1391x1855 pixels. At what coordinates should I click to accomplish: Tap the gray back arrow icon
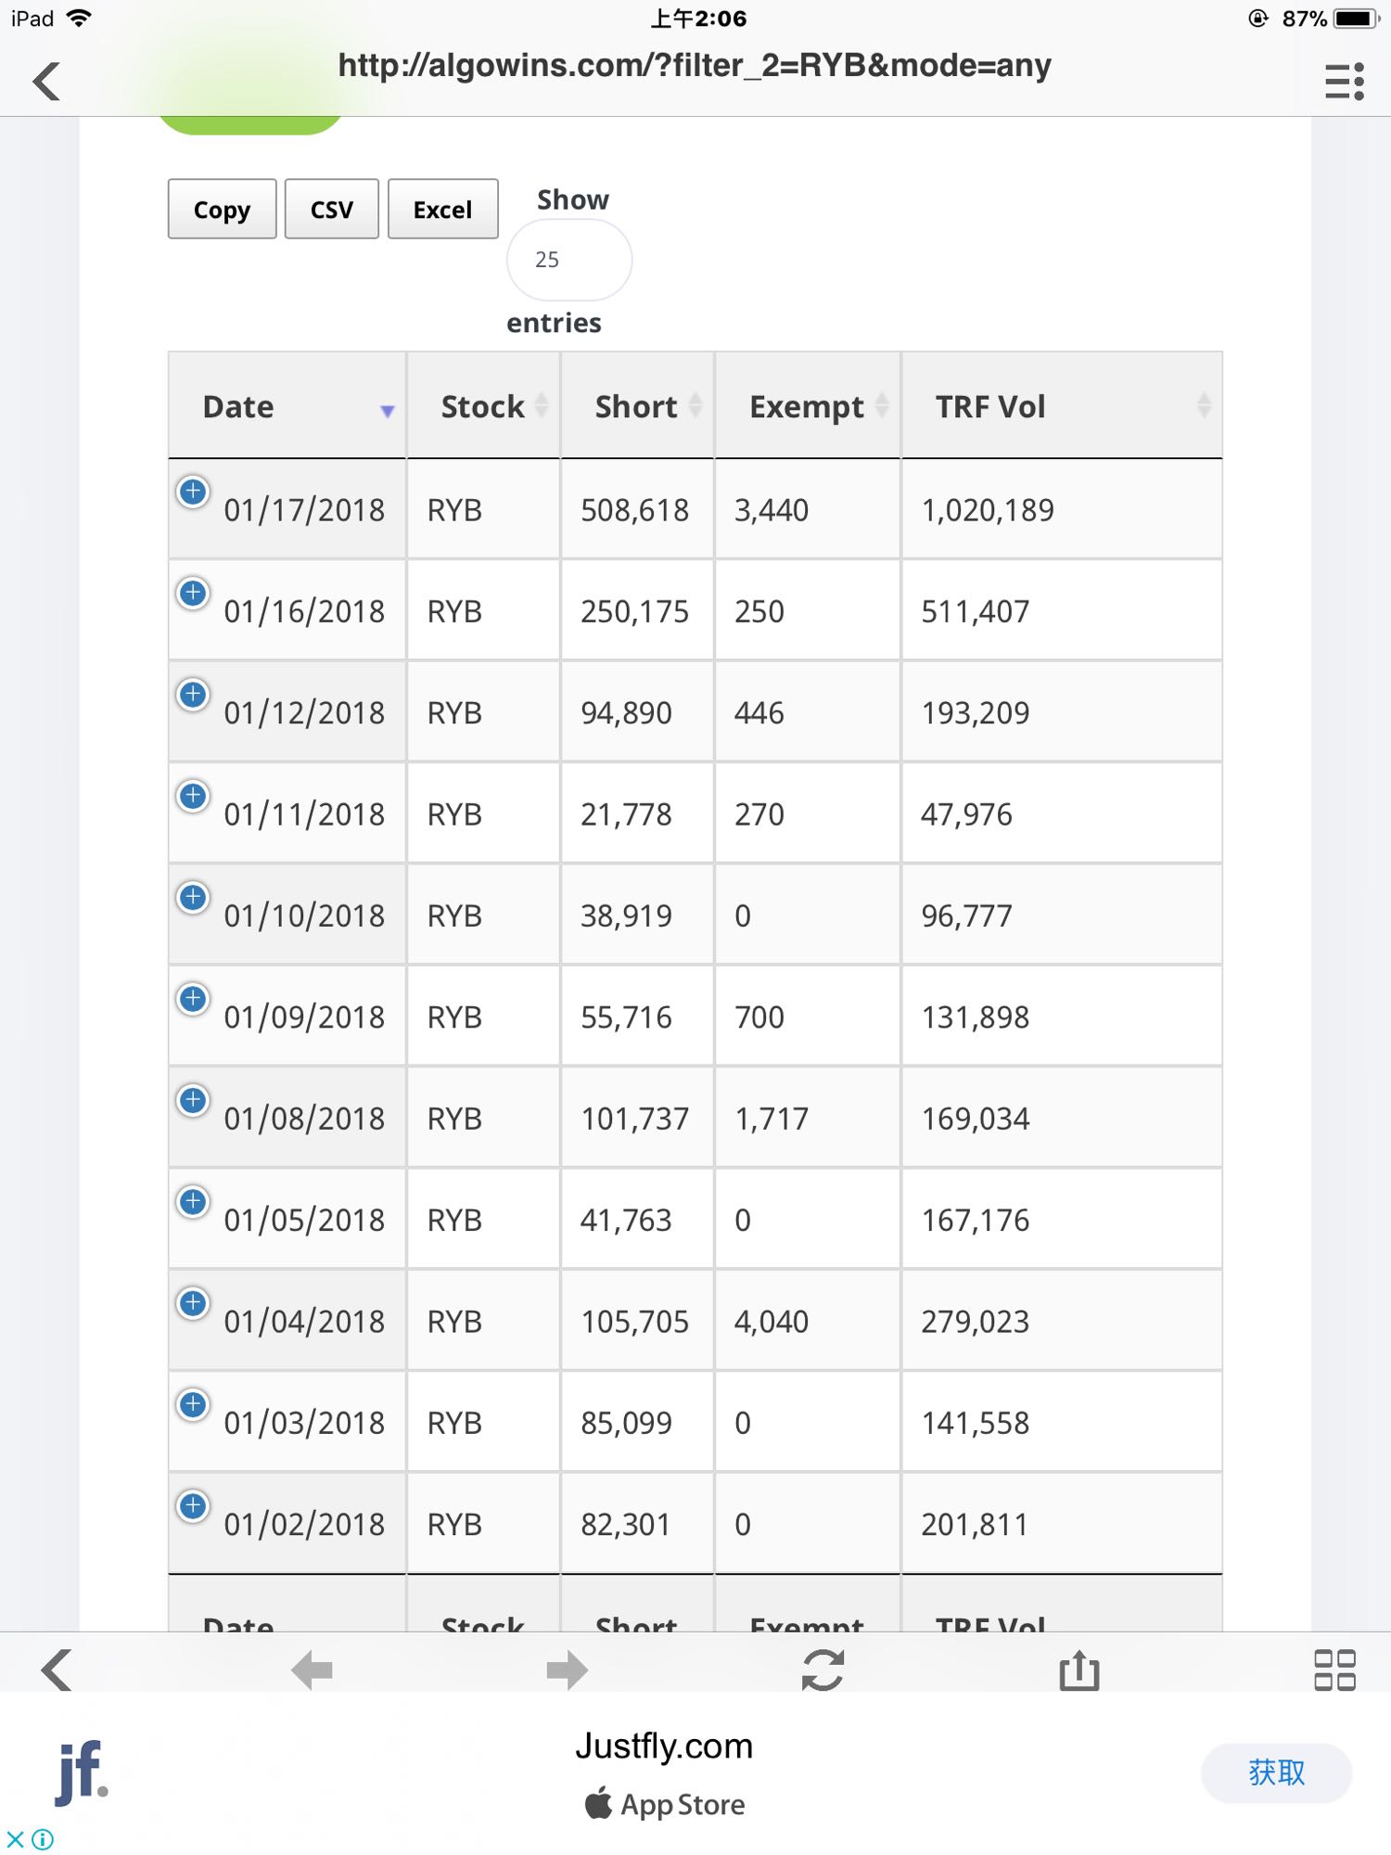pyautogui.click(x=312, y=1670)
